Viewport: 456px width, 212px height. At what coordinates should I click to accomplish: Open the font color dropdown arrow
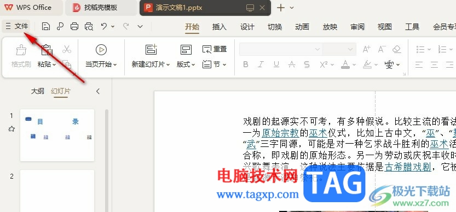pyautogui.click(x=354, y=65)
